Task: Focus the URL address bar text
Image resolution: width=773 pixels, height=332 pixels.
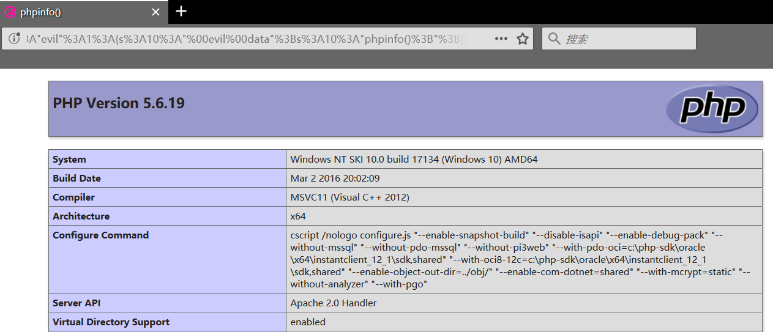Action: (x=245, y=39)
